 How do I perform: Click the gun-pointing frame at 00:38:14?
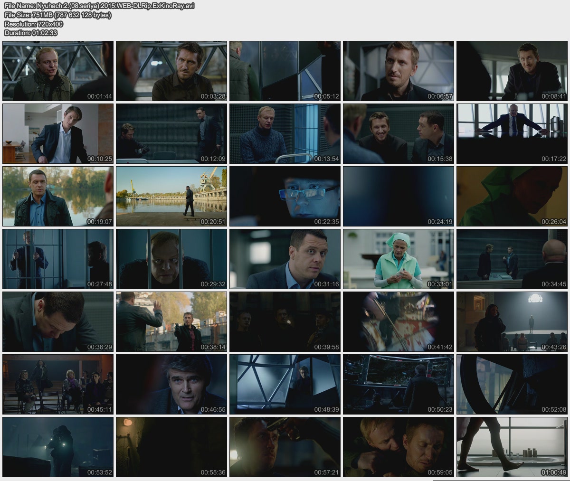tap(171, 322)
